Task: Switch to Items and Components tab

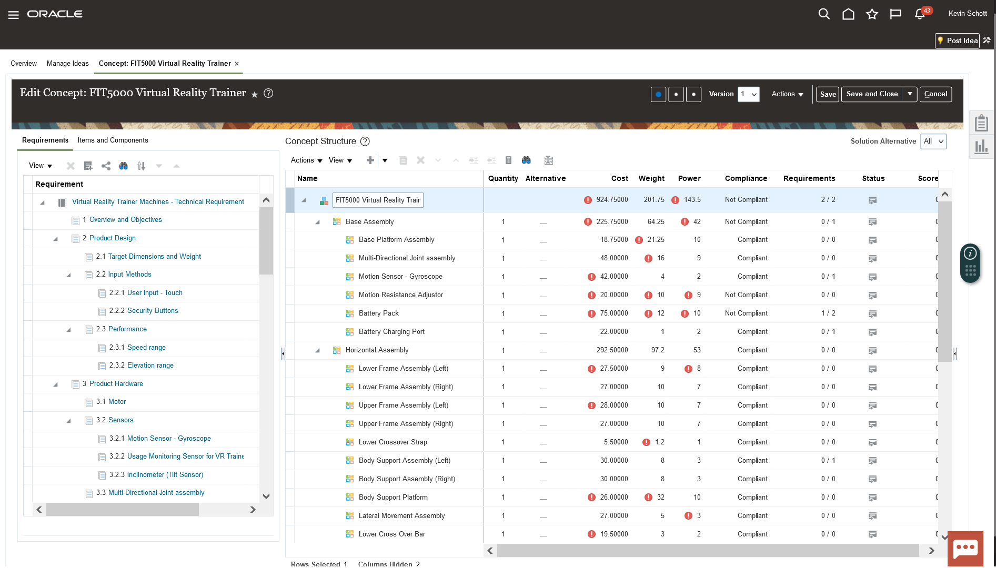Action: click(x=113, y=140)
